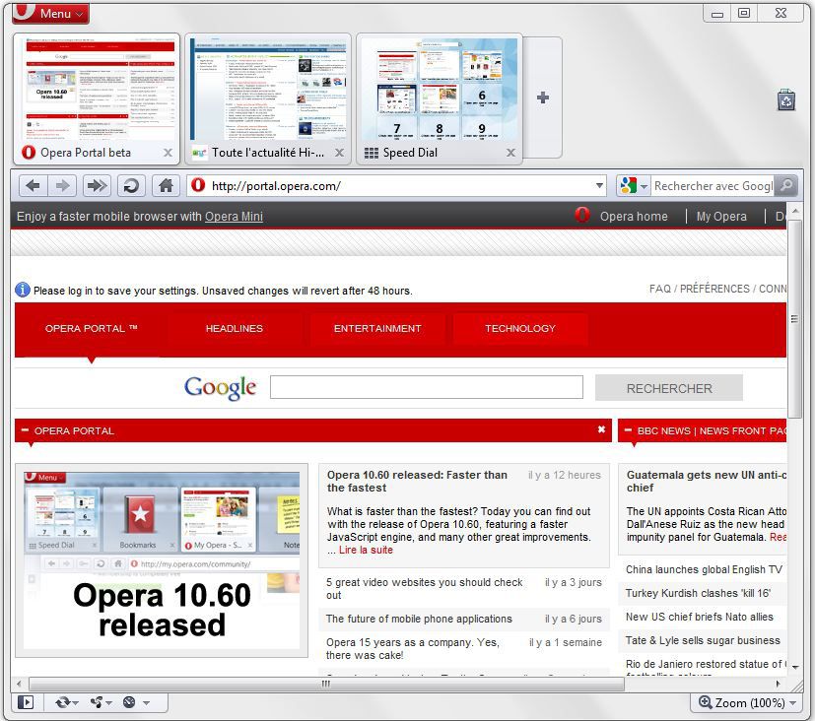Open the My Opera link
The image size is (815, 721).
click(721, 216)
